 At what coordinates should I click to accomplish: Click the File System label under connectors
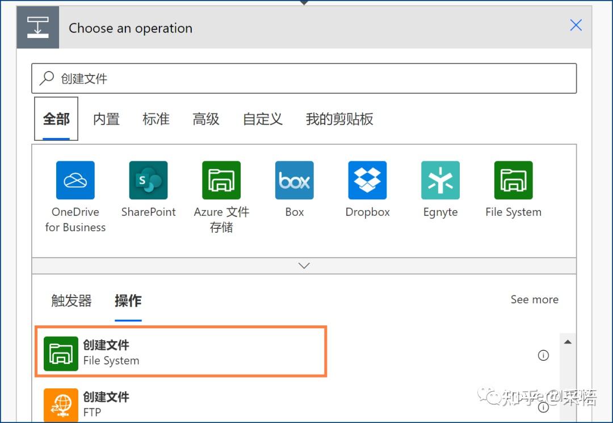pyautogui.click(x=513, y=212)
